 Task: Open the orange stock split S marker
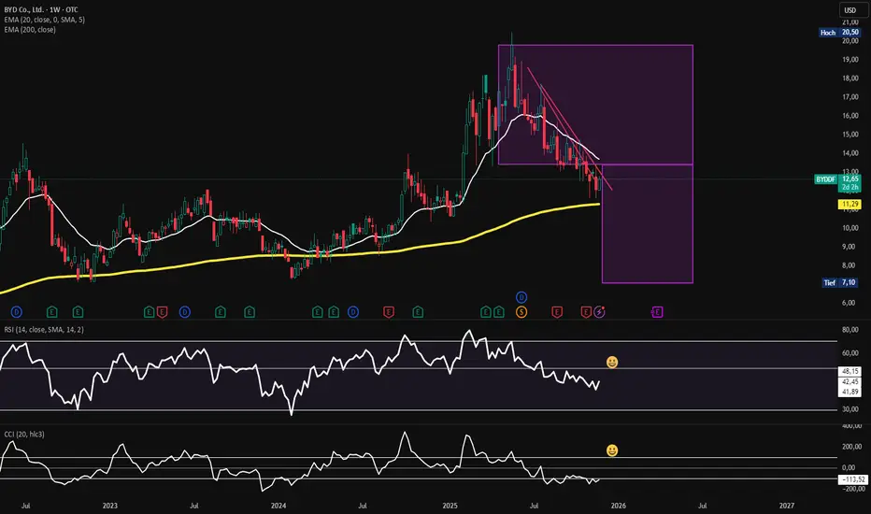point(521,312)
